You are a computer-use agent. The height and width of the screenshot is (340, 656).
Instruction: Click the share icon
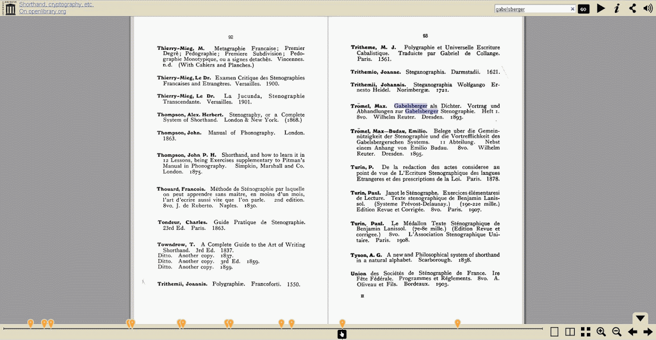(x=632, y=8)
